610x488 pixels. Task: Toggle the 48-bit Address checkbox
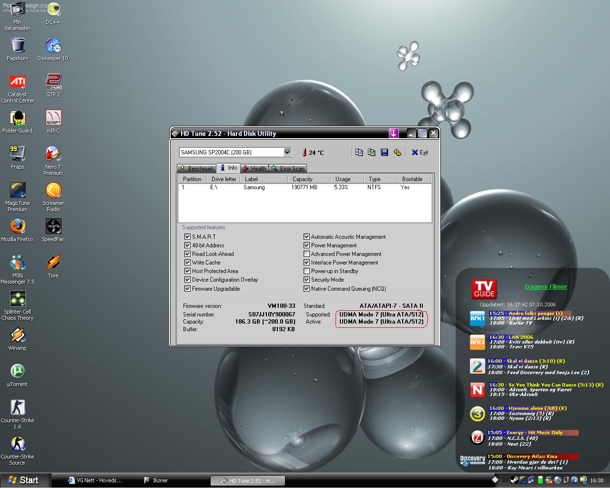pyautogui.click(x=187, y=245)
